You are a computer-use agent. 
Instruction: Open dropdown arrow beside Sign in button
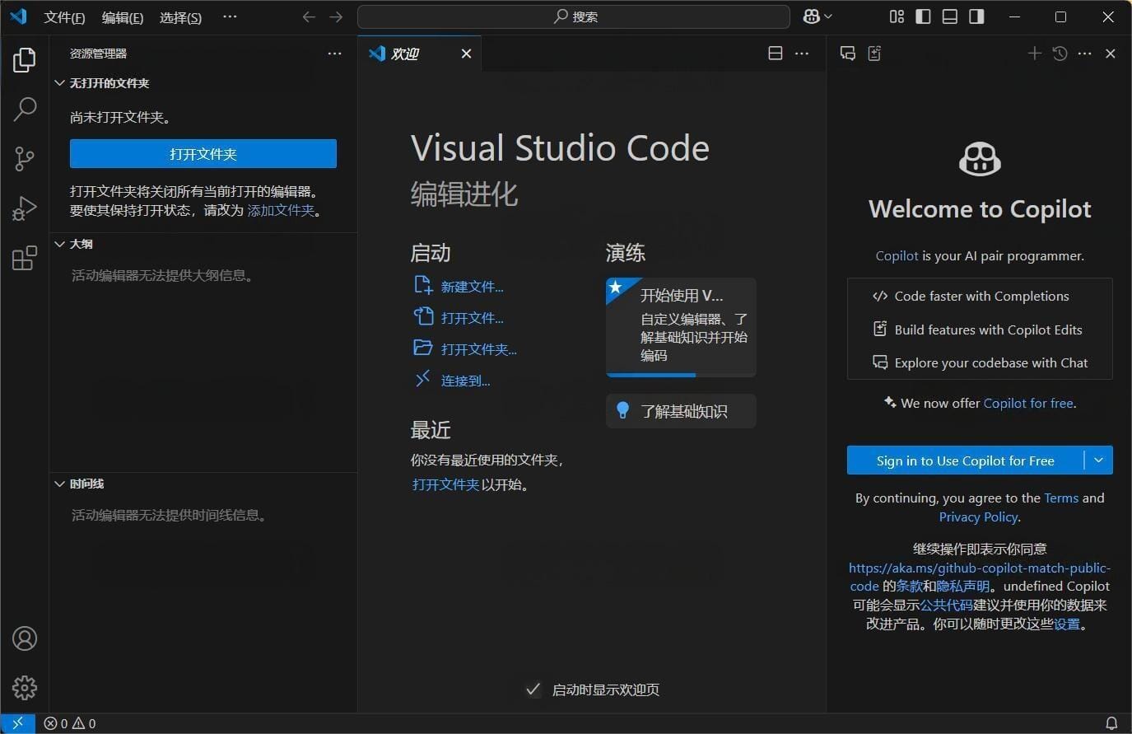pyautogui.click(x=1098, y=461)
